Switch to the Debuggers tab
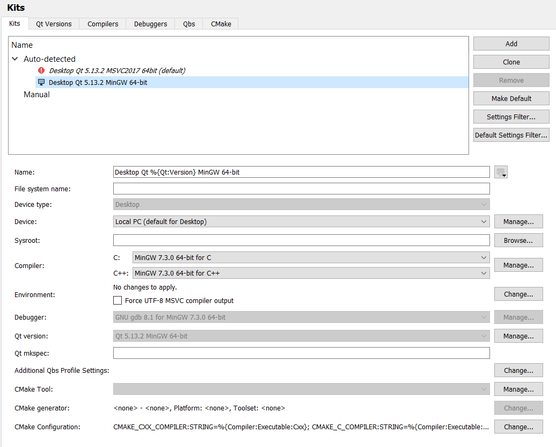 coord(150,24)
